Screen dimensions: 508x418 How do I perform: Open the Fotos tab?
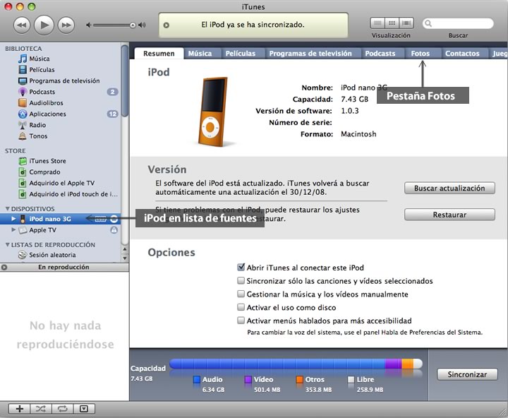421,54
